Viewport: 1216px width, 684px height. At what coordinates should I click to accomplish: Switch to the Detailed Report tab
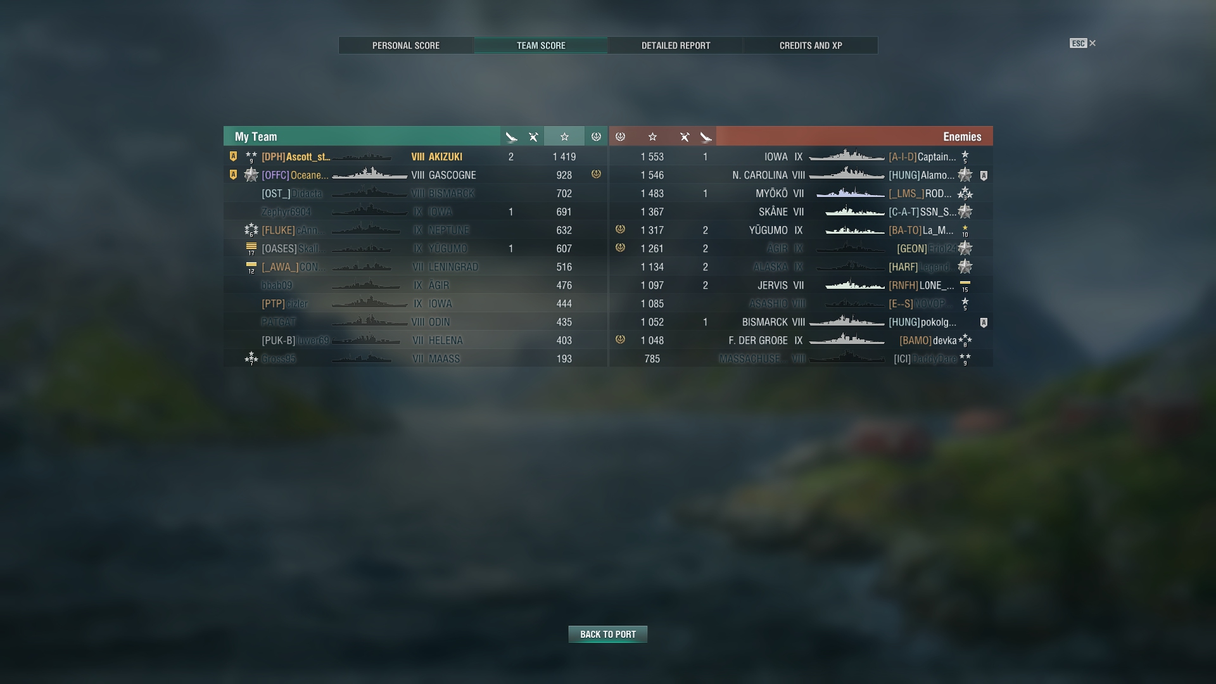[x=676, y=46]
